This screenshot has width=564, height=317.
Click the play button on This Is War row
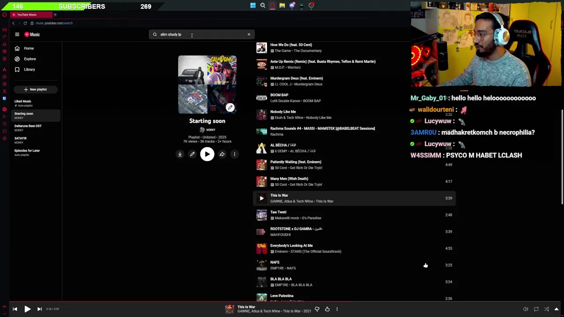click(x=262, y=198)
